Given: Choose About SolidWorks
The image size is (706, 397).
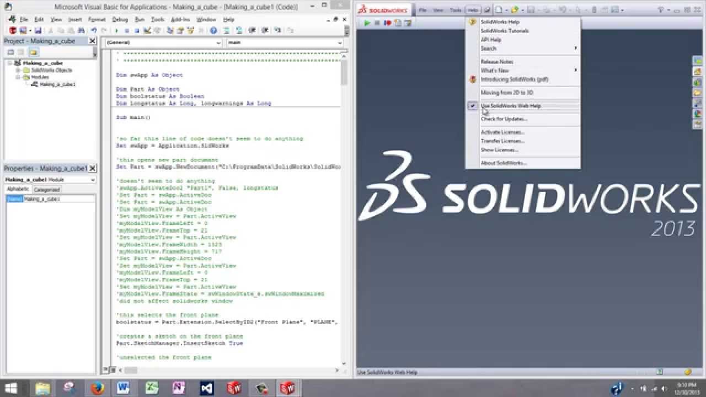Looking at the screenshot, I should click(504, 163).
